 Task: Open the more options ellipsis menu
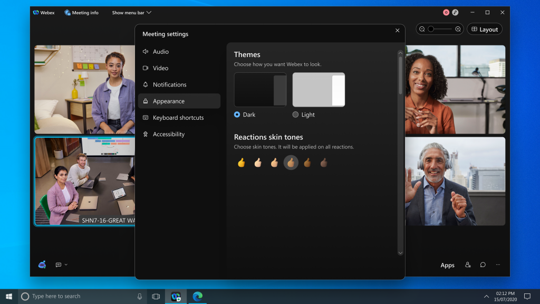(x=498, y=265)
